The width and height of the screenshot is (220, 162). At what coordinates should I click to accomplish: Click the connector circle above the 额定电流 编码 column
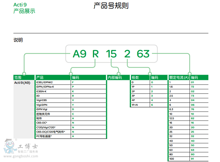click(x=190, y=74)
